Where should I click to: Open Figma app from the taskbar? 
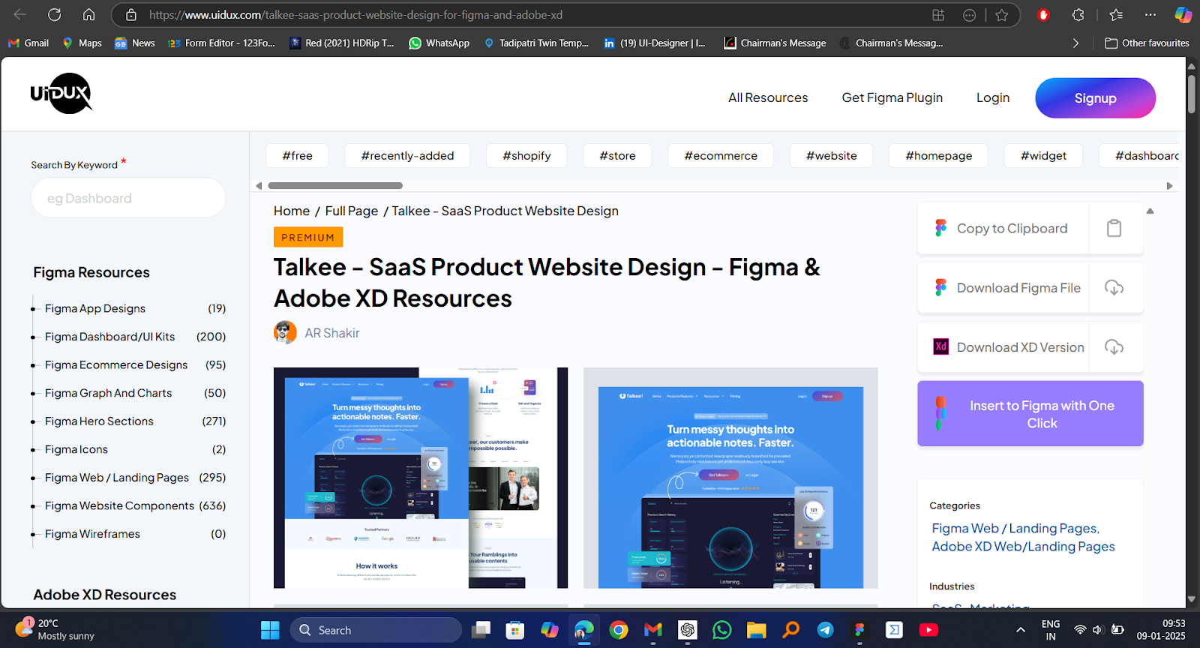click(x=859, y=630)
